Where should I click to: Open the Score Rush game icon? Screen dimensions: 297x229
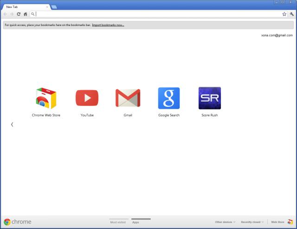pyautogui.click(x=210, y=98)
